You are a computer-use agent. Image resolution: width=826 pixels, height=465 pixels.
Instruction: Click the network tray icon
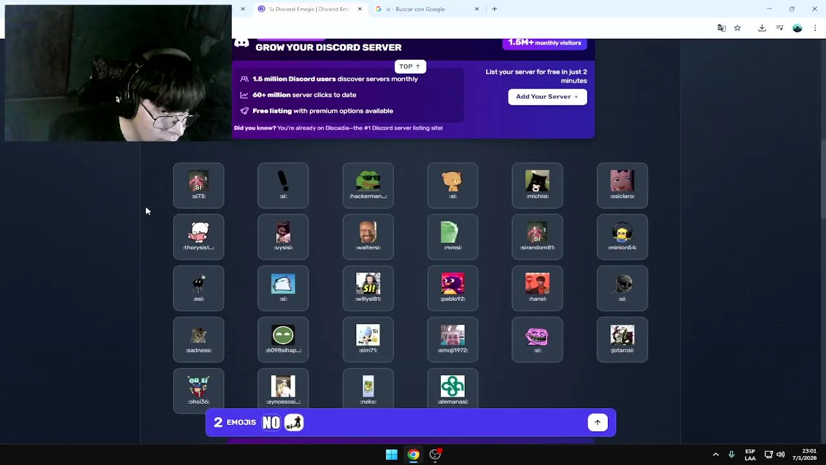[x=769, y=455]
